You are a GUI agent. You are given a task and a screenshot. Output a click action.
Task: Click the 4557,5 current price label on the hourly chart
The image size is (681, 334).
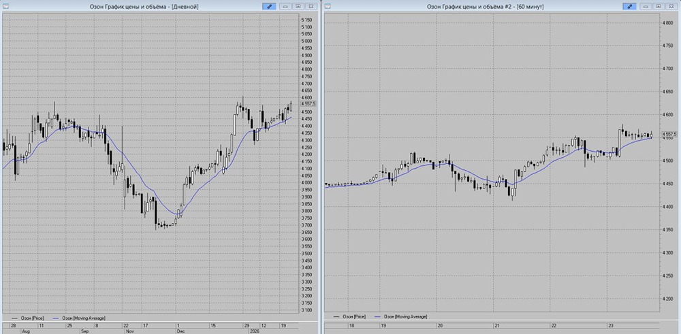pyautogui.click(x=671, y=135)
